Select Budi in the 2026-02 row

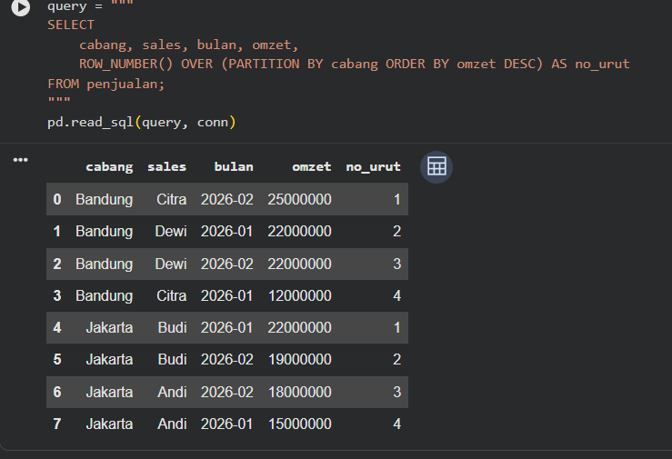[172, 359]
